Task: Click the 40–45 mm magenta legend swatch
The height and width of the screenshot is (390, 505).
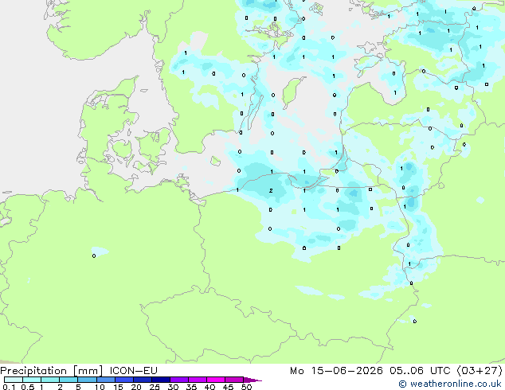Action: 216,380
